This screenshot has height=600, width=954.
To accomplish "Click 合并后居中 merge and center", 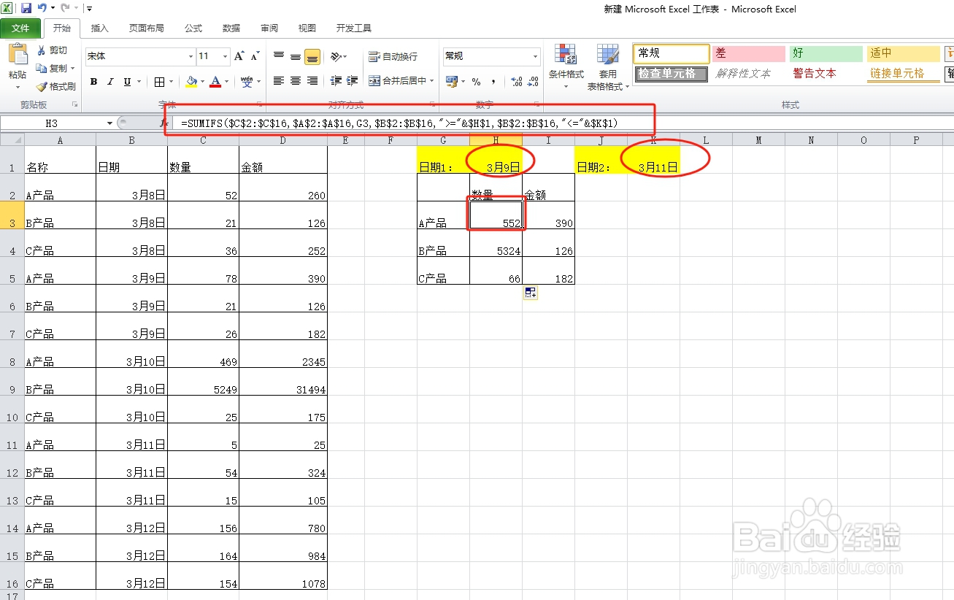I will pyautogui.click(x=397, y=81).
